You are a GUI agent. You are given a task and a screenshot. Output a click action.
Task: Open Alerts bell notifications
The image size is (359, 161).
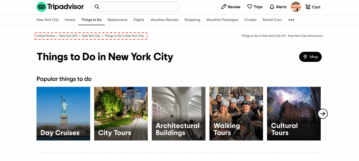pos(278,7)
